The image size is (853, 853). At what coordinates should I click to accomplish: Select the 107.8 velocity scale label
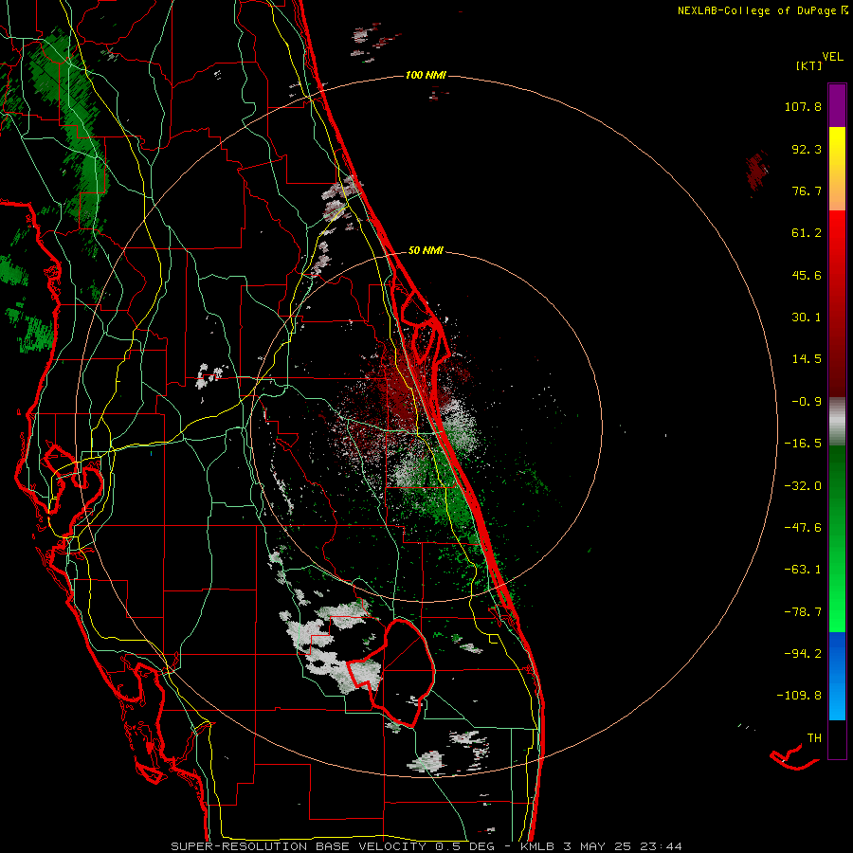click(x=803, y=106)
